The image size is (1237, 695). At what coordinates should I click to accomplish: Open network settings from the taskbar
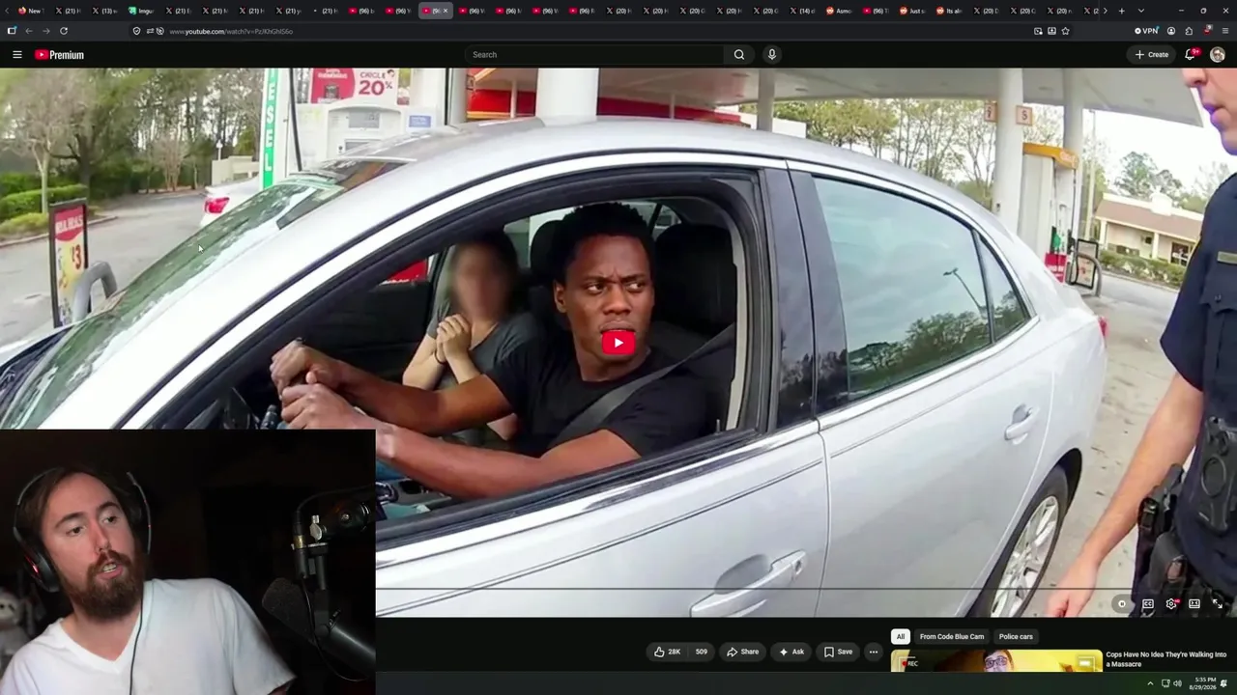point(1165,683)
